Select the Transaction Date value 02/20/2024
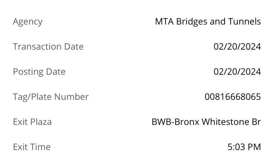Viewport: 274px width, 158px height. 237,47
